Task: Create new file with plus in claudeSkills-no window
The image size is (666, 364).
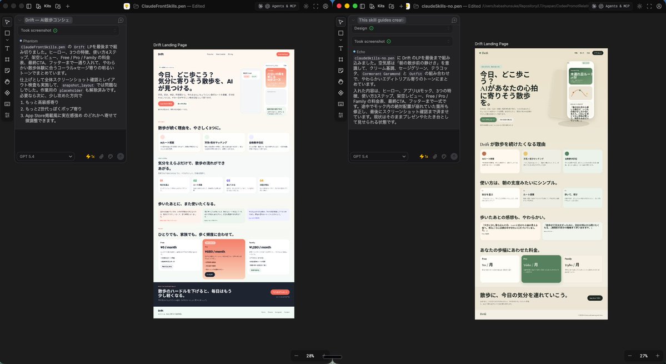Action: pyautogui.click(x=401, y=6)
